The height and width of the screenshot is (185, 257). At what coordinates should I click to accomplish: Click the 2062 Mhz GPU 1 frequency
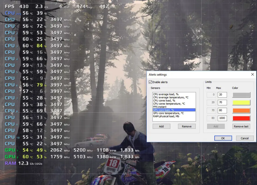[x=60, y=150]
